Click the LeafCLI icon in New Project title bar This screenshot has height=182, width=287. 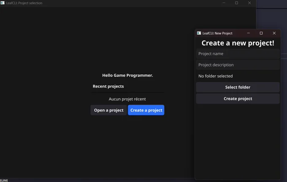tap(199, 33)
